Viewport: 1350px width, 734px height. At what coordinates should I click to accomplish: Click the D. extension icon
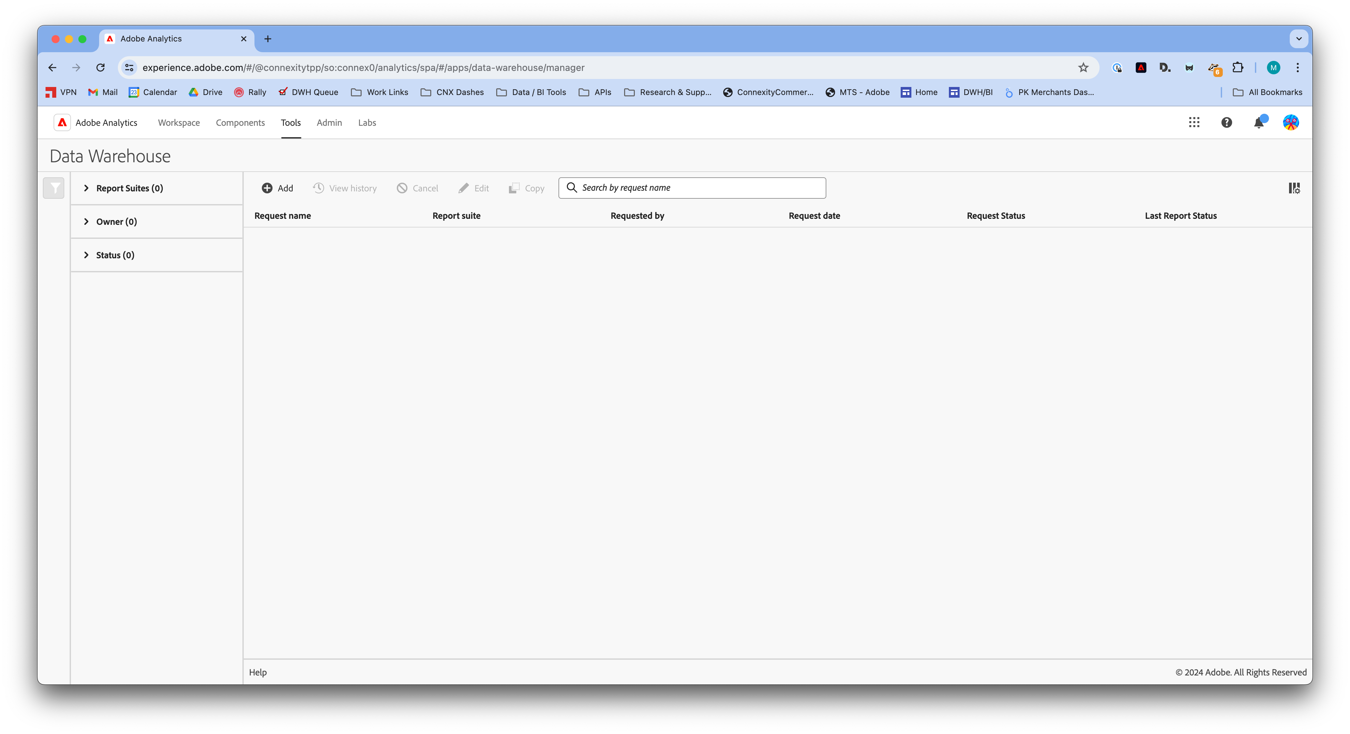click(x=1165, y=68)
